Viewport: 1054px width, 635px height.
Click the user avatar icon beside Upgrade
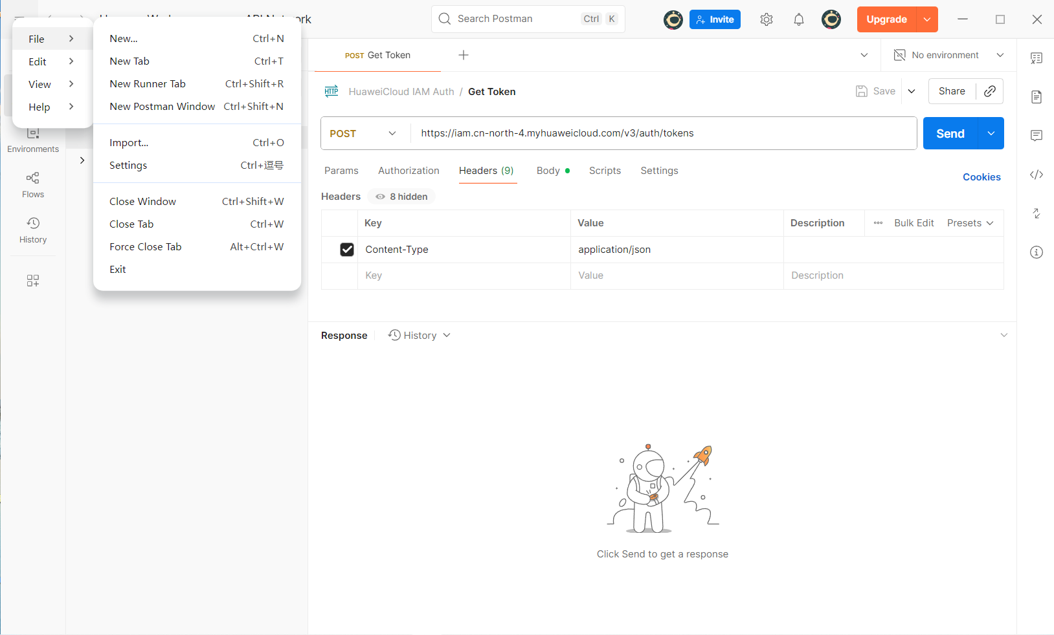[831, 19]
